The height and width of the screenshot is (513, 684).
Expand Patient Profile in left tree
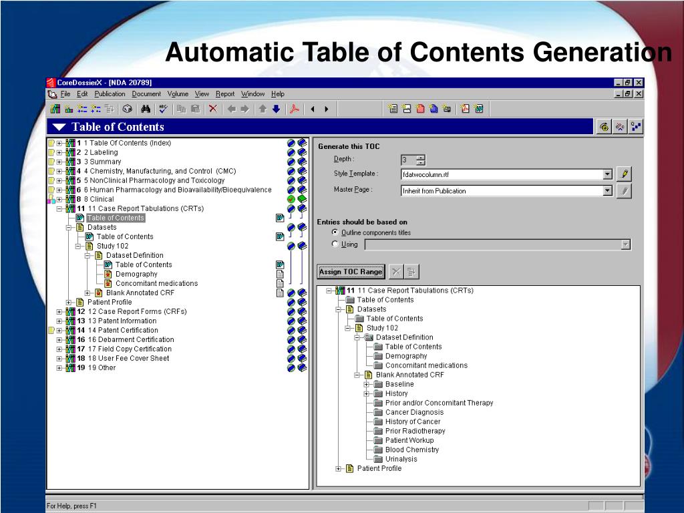click(x=69, y=303)
